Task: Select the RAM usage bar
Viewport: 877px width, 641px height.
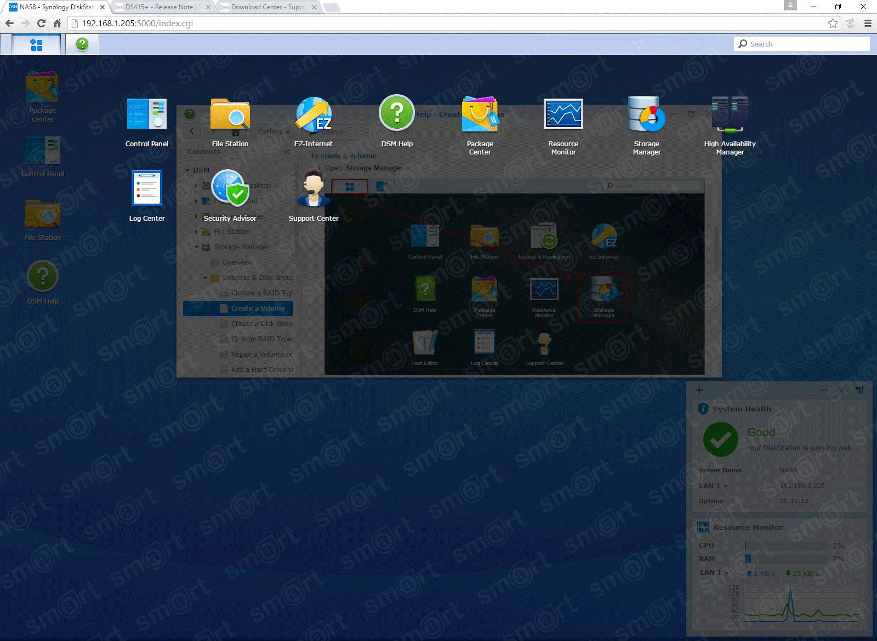Action: (786, 559)
